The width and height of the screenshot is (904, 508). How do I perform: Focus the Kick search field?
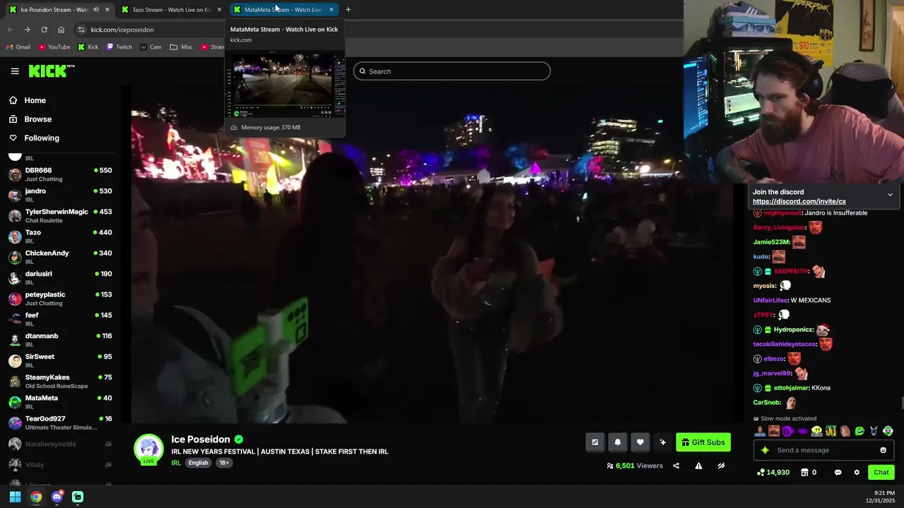coord(452,71)
